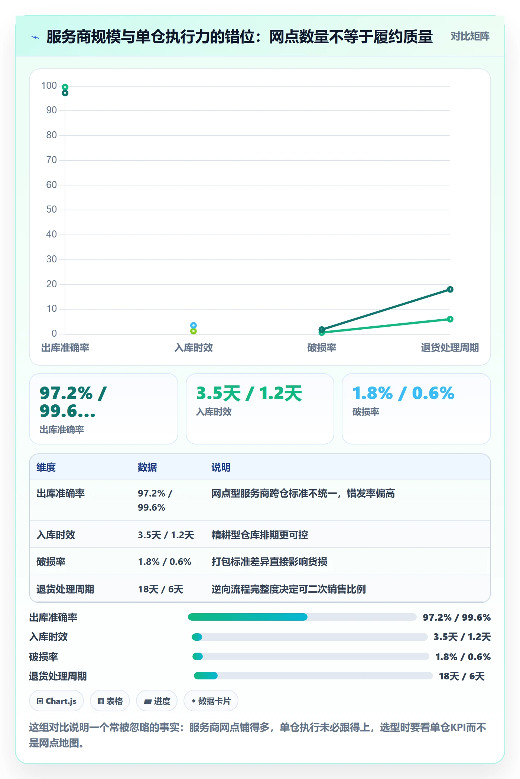
Task: Click the 说明 table column header
Action: (221, 467)
